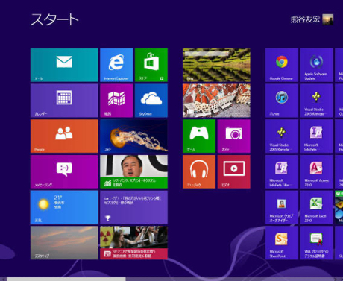Click the horizontal scrollbar thumb at bottom
The image size is (343, 281).
(66, 280)
